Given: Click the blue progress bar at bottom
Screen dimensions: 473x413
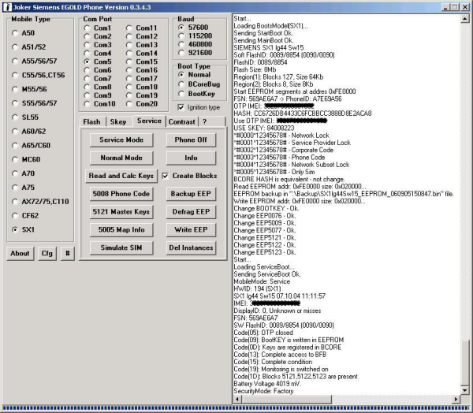Looking at the screenshot, I should coord(236,408).
